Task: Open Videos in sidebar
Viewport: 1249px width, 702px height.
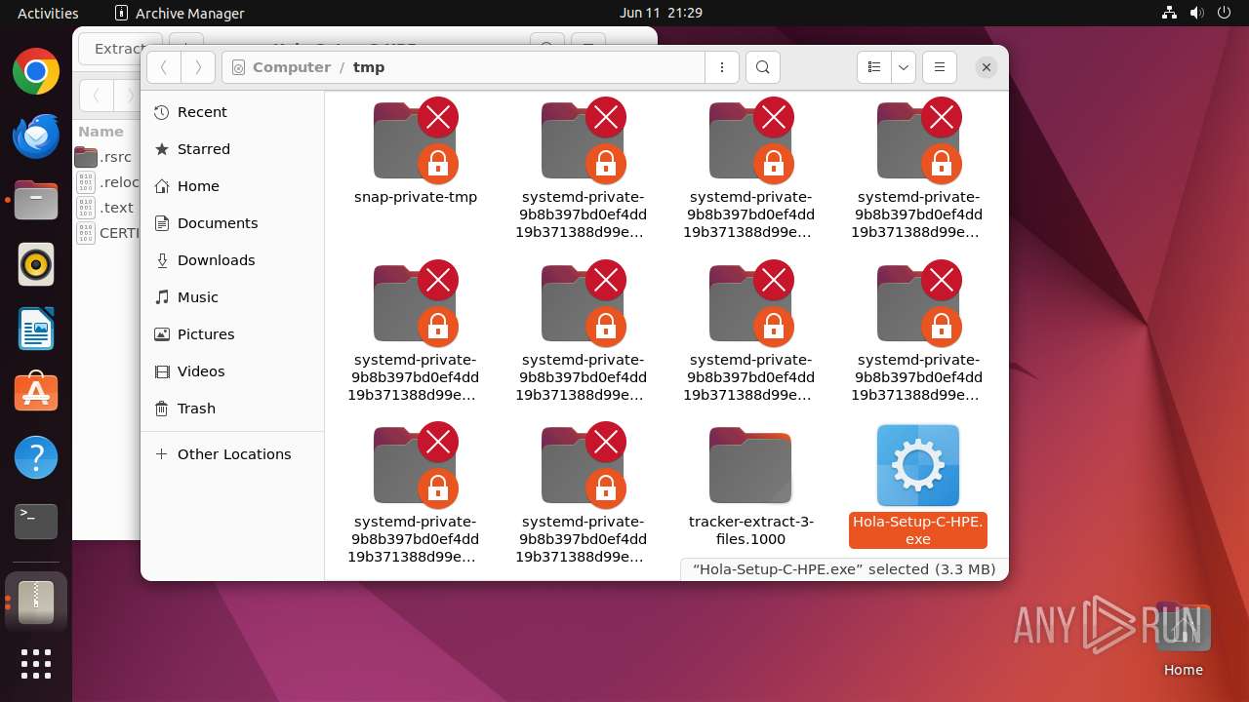Action: click(232, 371)
